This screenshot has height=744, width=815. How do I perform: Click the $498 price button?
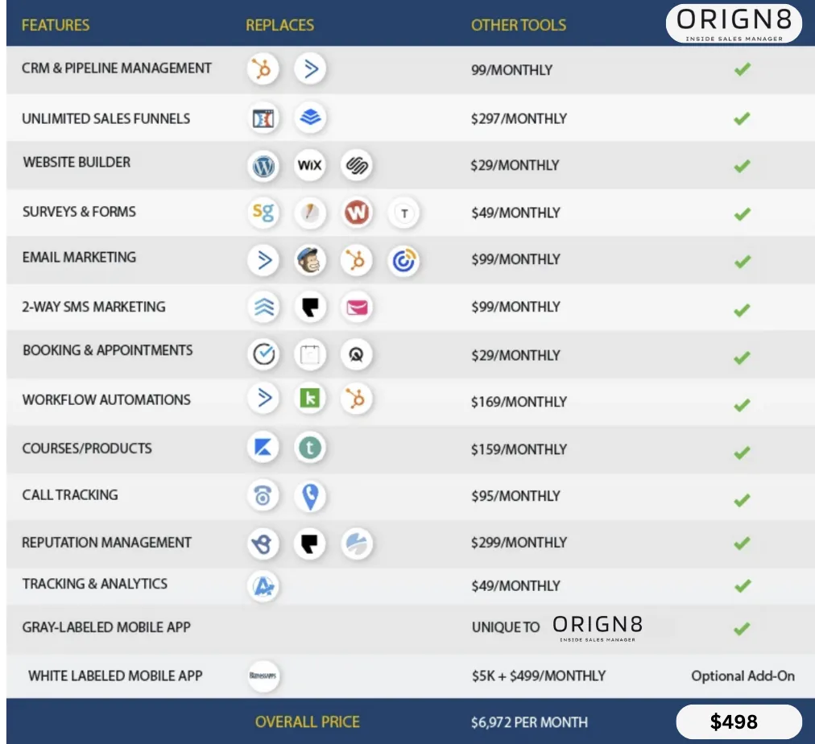click(x=738, y=721)
